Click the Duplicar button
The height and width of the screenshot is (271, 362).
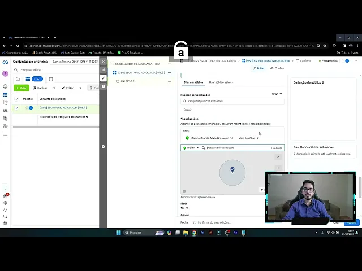tap(40, 88)
